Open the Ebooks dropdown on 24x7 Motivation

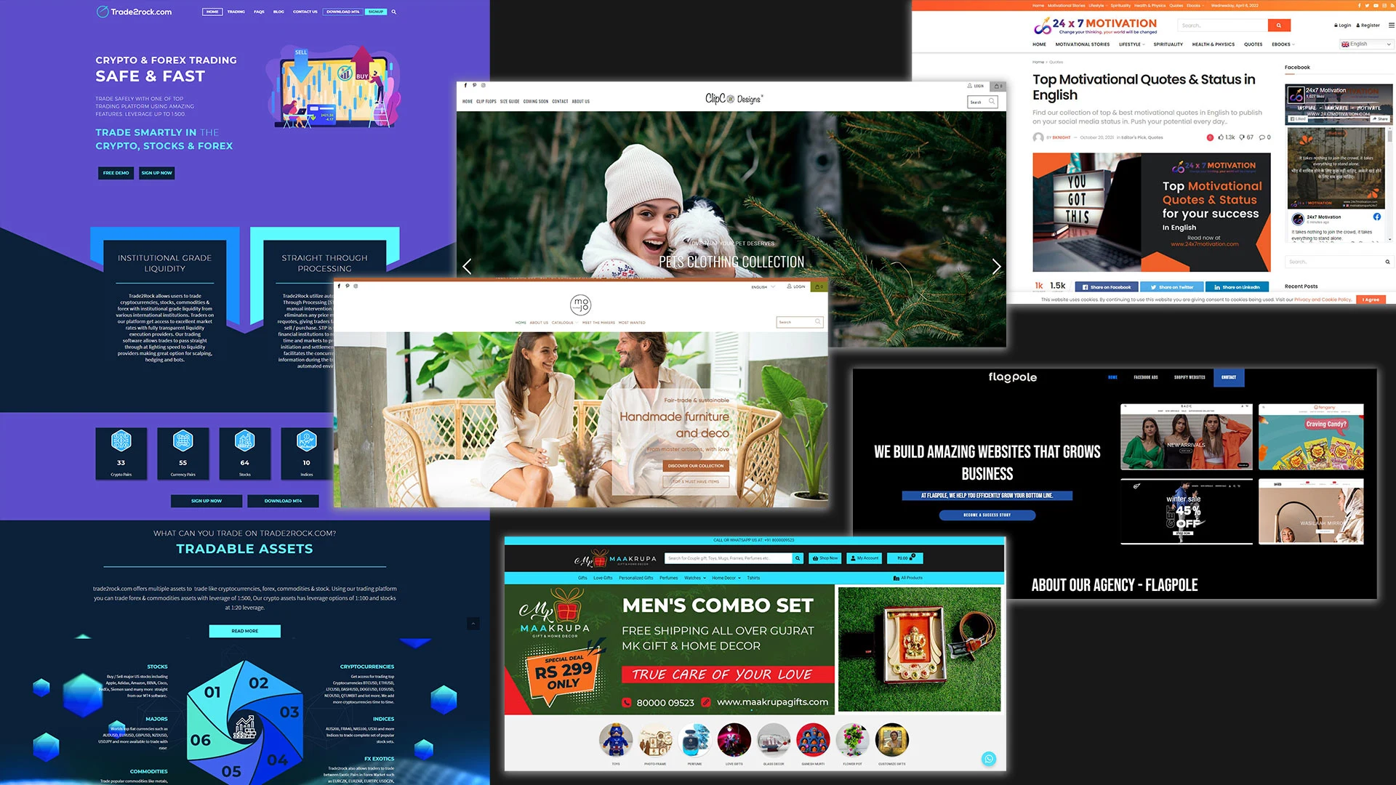(1283, 44)
